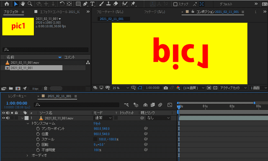The width and height of the screenshot is (268, 161).
Task: Select the Brush tool
Action: click(x=101, y=4)
